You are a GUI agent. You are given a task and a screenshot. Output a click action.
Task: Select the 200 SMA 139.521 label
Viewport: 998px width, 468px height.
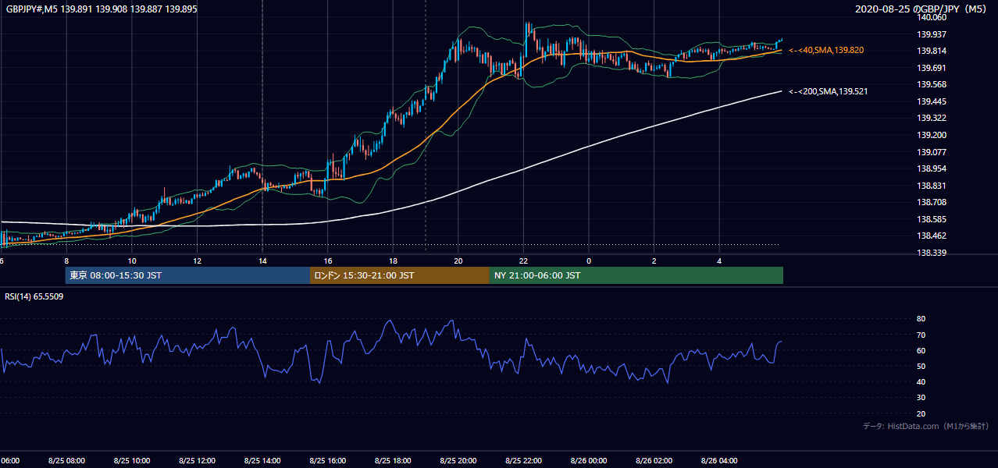point(829,92)
